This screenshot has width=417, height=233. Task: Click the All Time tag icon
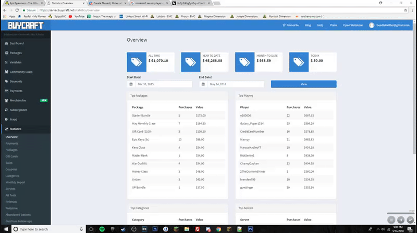137,62
